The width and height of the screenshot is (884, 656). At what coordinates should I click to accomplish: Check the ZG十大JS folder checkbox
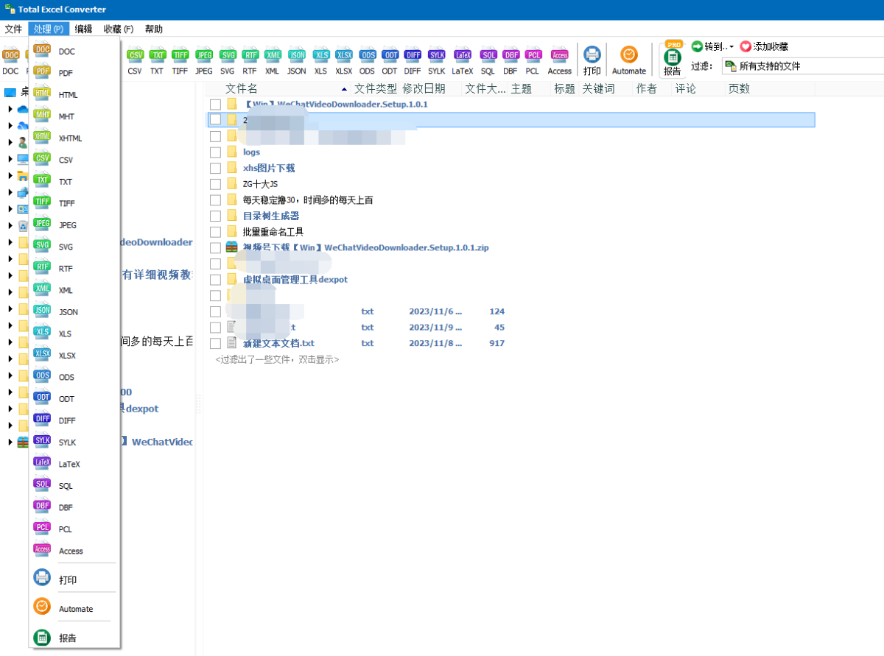point(215,184)
